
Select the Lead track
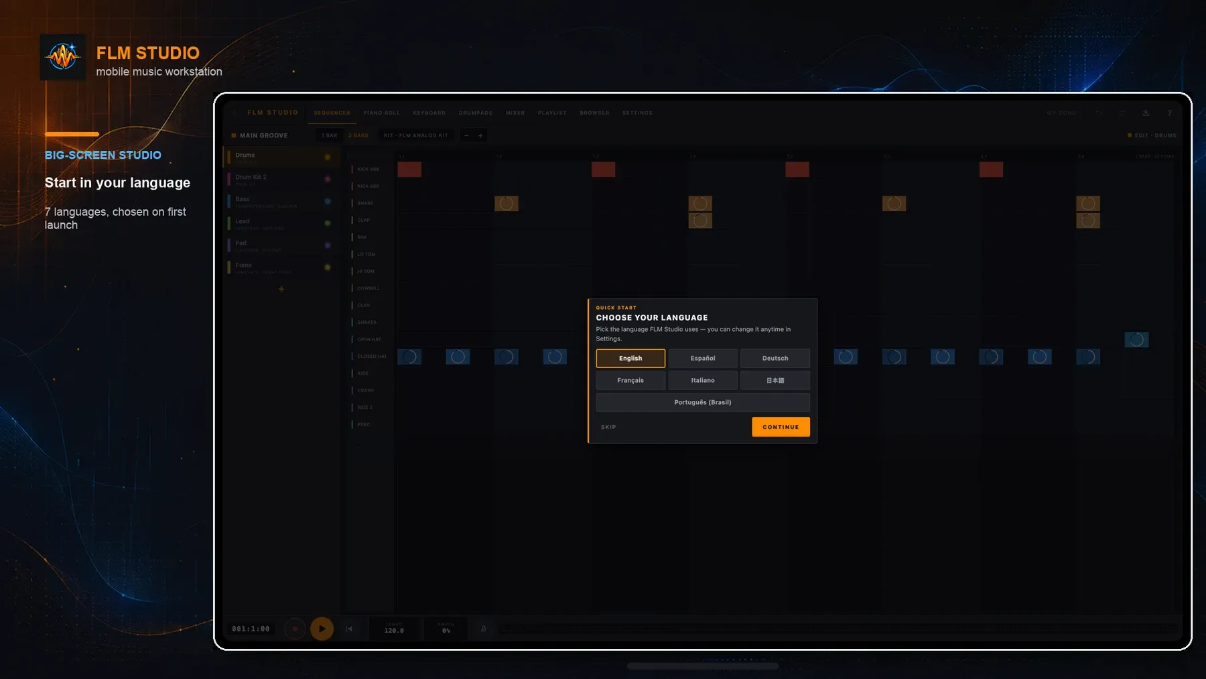[281, 224]
